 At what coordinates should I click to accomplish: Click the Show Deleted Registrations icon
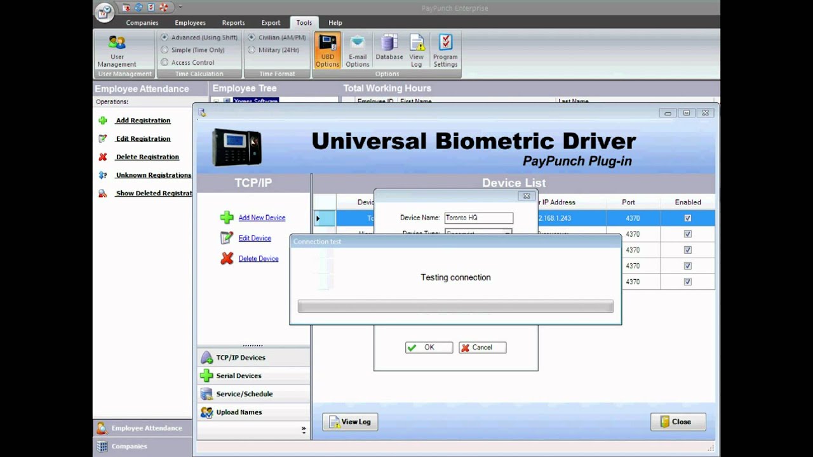point(103,194)
